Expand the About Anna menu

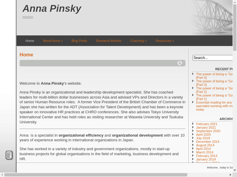(53, 41)
